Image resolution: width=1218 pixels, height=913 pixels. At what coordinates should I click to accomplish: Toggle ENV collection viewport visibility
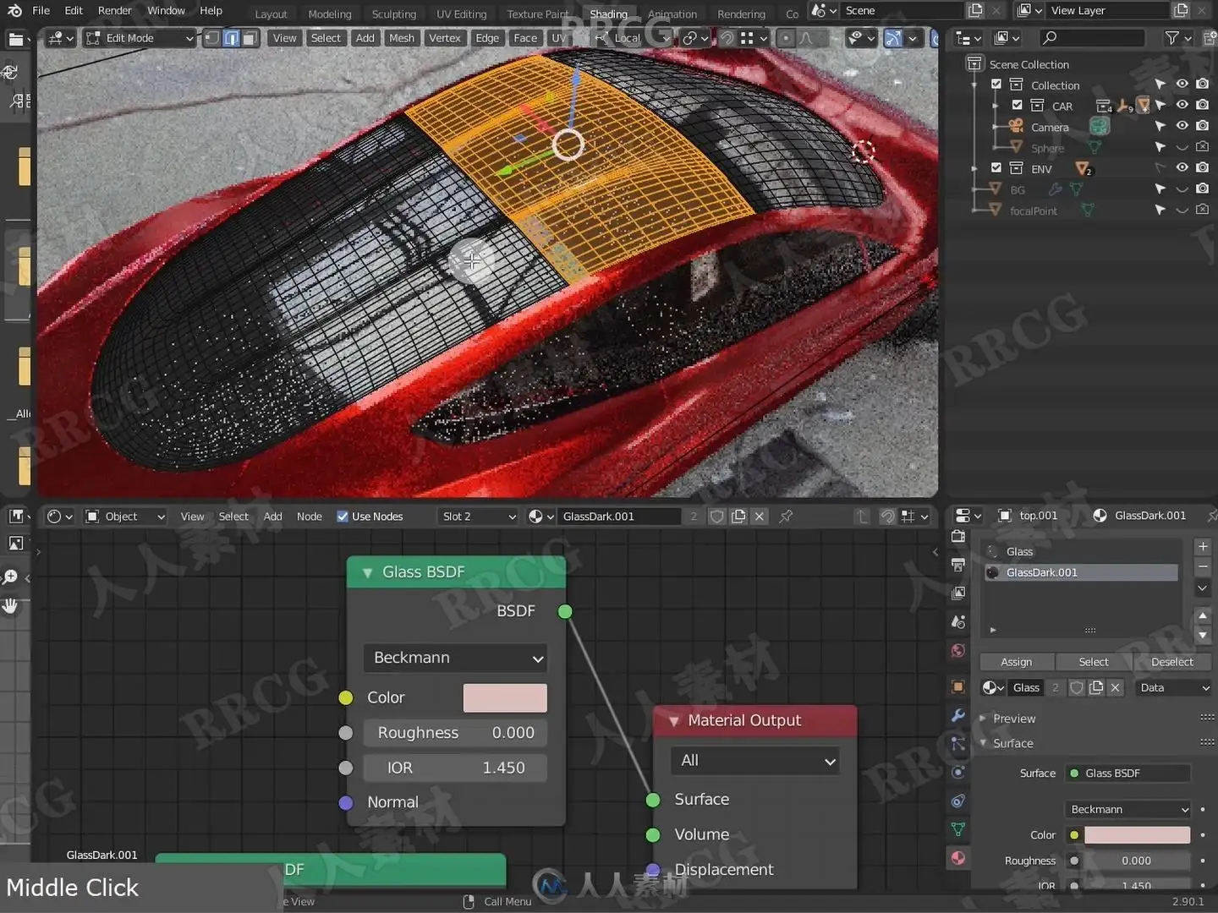1182,168
